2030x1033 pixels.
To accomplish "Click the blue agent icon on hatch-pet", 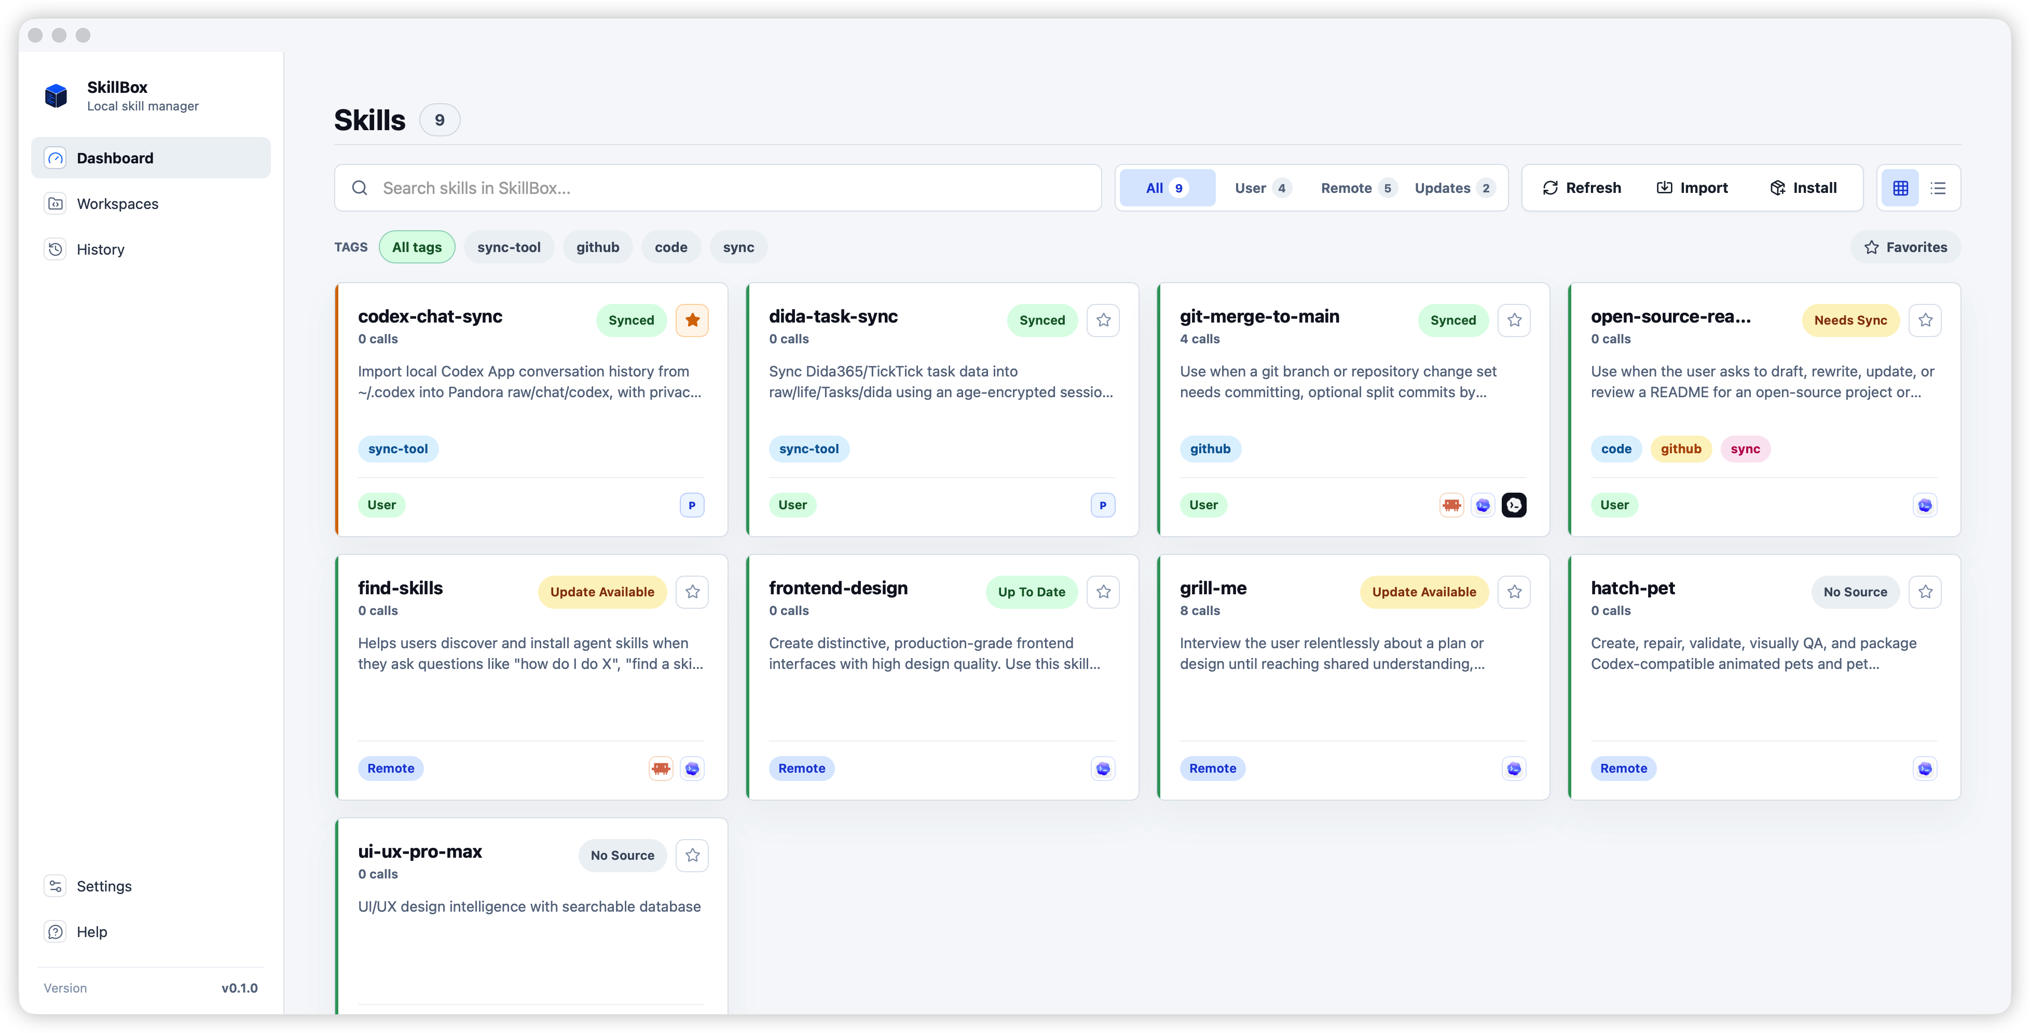I will click(1925, 769).
